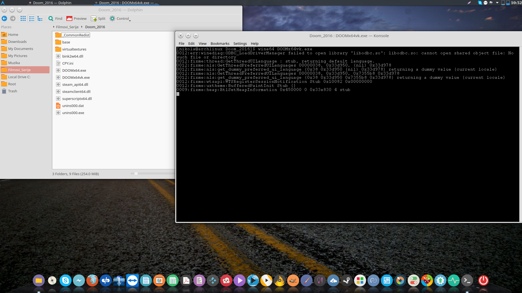Select unins000.dat file
The image size is (522, 293).
coord(70,106)
